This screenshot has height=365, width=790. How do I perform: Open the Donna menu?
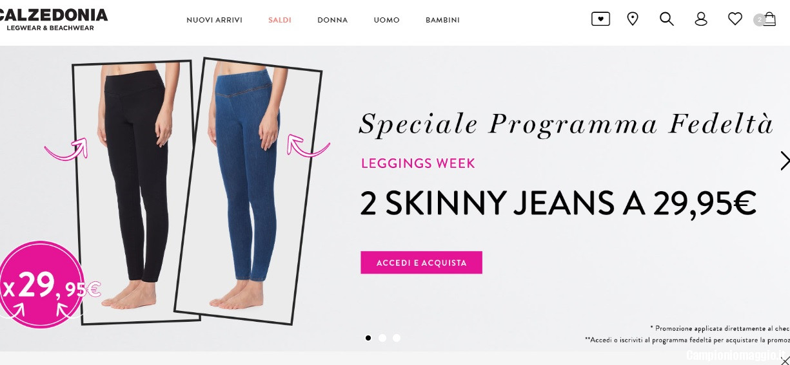click(x=332, y=20)
